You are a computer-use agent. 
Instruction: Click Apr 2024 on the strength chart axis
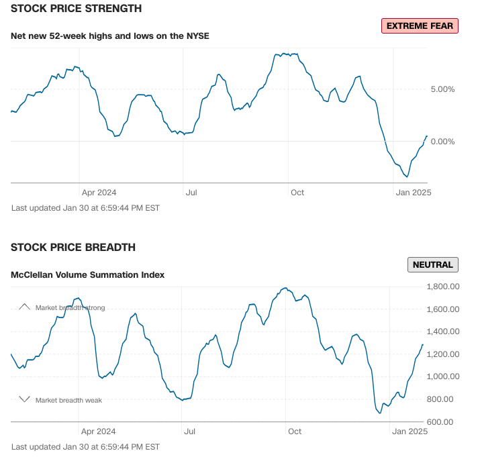pyautogui.click(x=98, y=193)
